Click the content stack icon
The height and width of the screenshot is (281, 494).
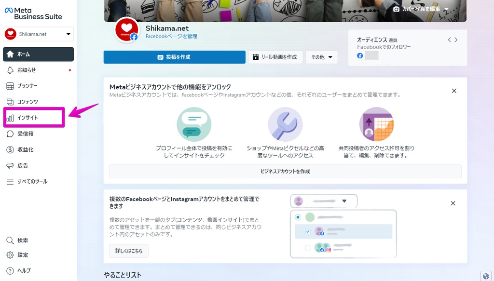[x=10, y=102]
